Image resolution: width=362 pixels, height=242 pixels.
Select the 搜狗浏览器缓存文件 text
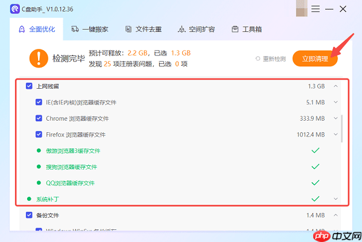click(71, 167)
